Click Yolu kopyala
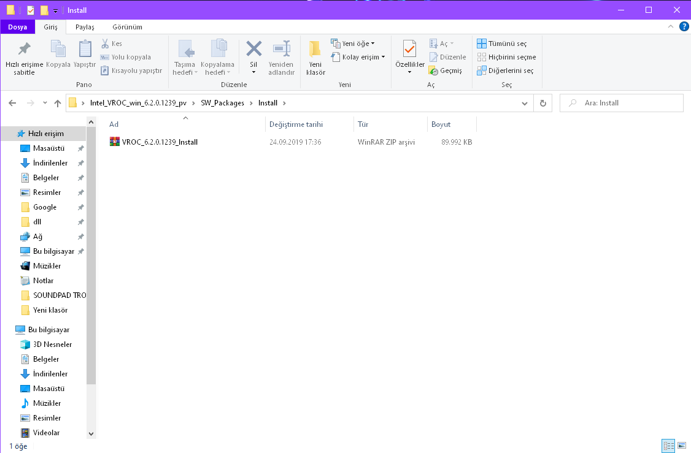This screenshot has width=691, height=453. (x=126, y=57)
